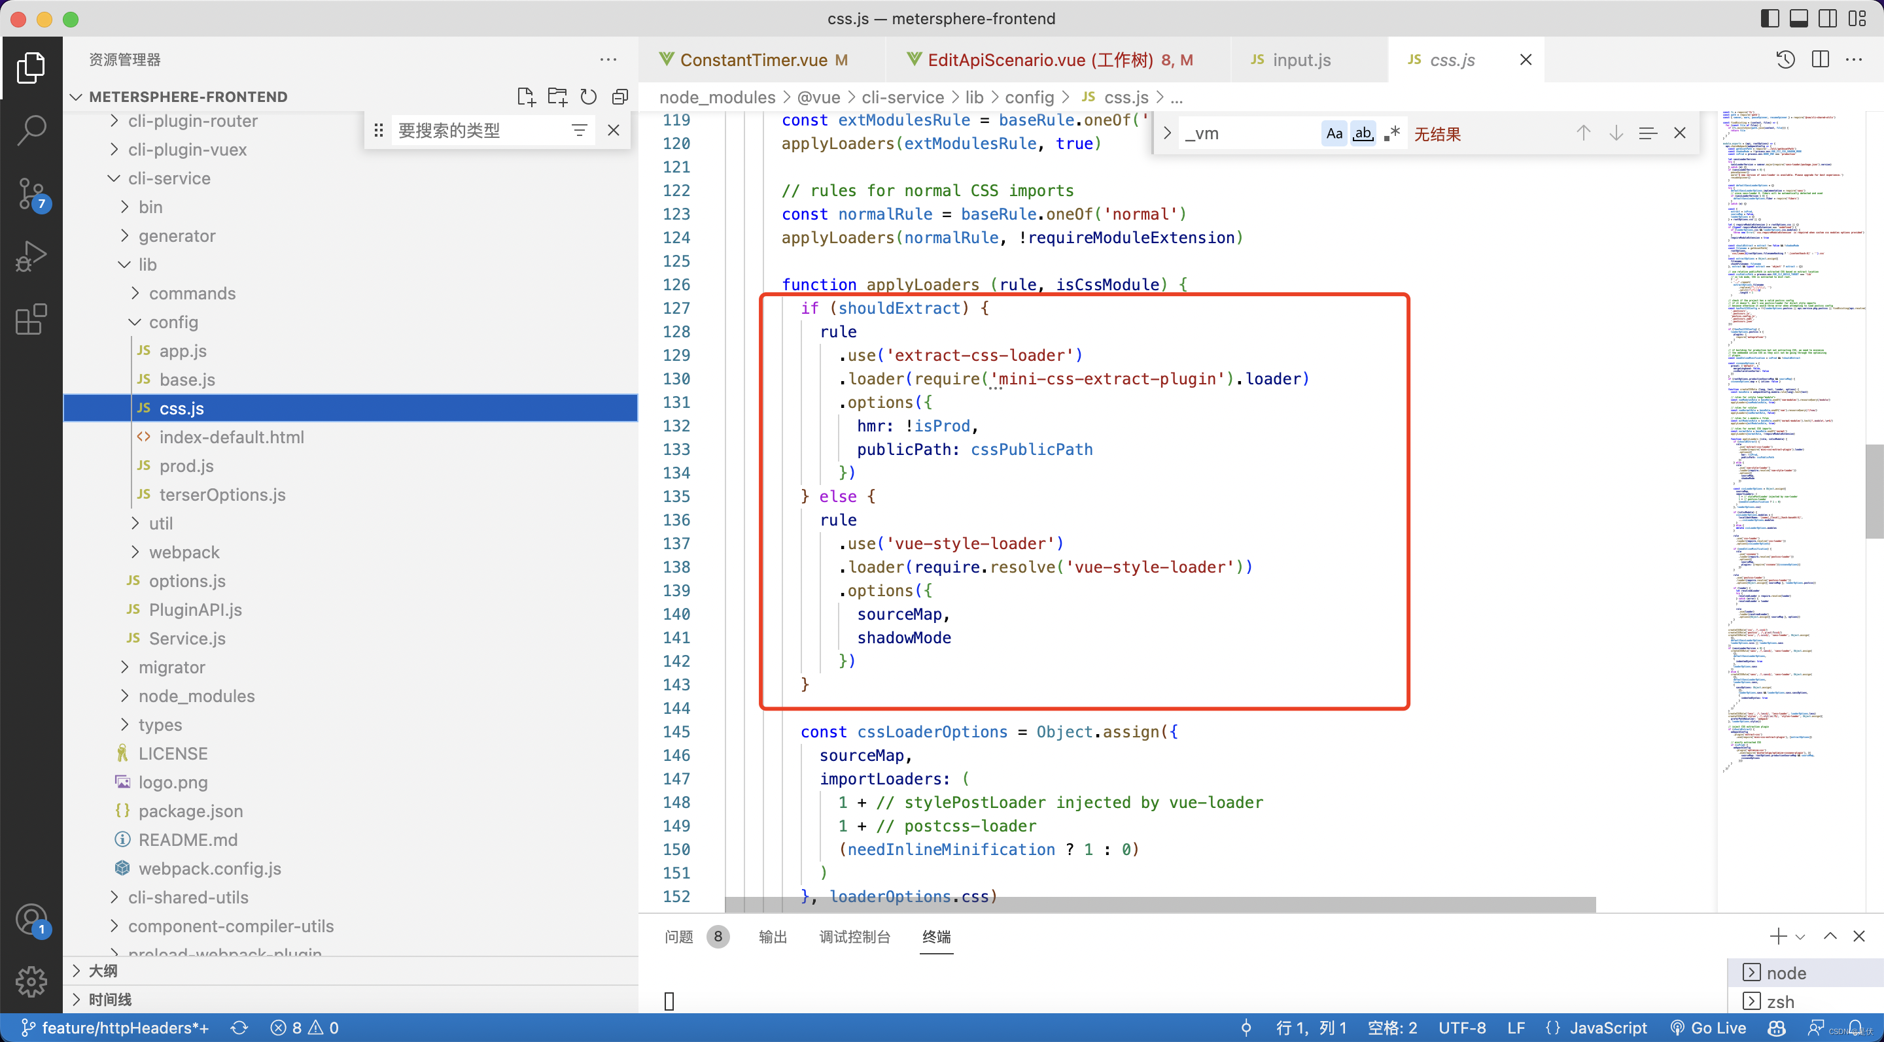This screenshot has width=1884, height=1042.
Task: Open the Extensions view
Action: pos(31,319)
